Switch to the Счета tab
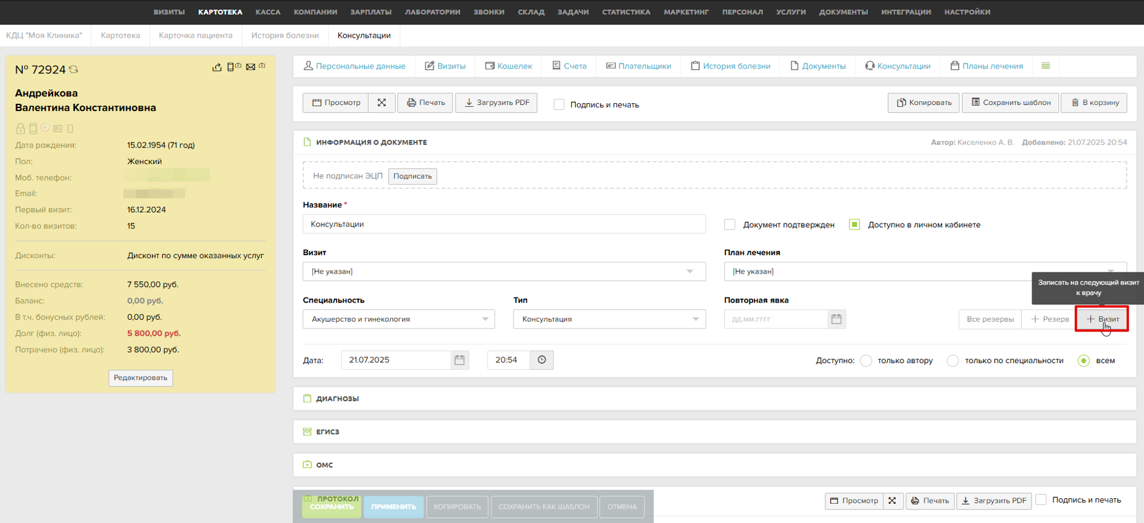Image resolution: width=1144 pixels, height=523 pixels. coord(569,66)
